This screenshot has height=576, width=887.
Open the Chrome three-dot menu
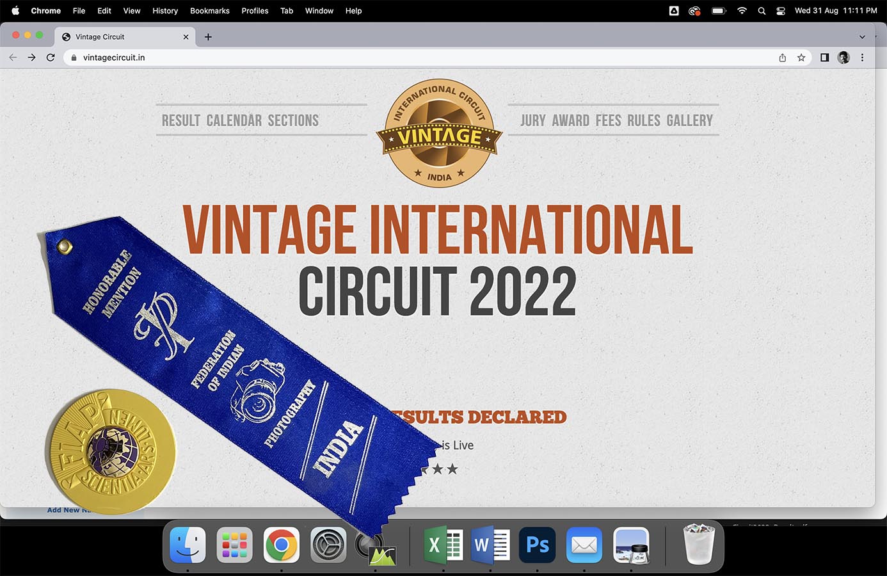863,57
